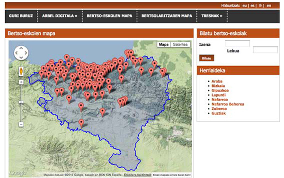Switch language to es

252,6
